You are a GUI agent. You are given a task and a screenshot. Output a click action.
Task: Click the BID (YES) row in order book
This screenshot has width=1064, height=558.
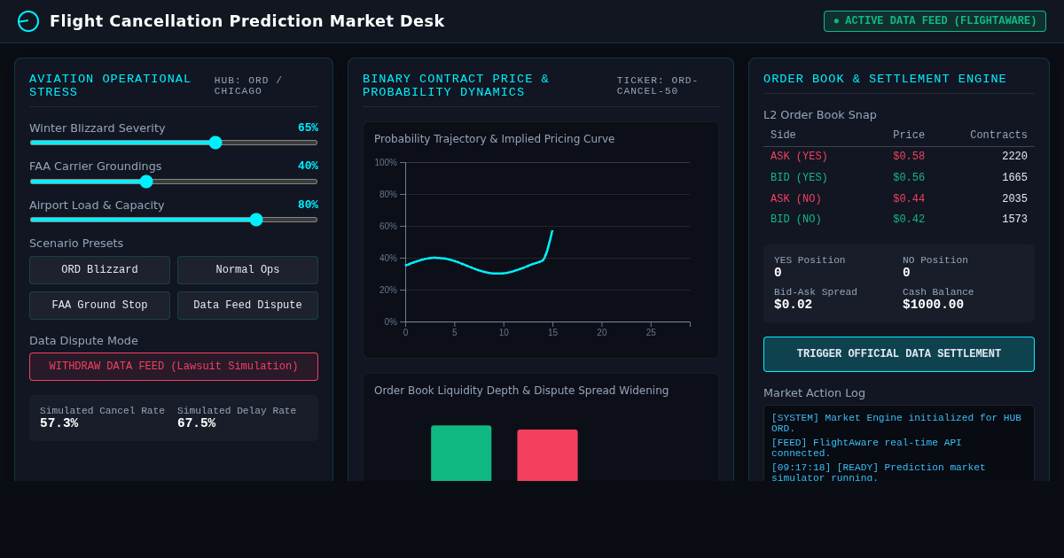click(x=899, y=178)
